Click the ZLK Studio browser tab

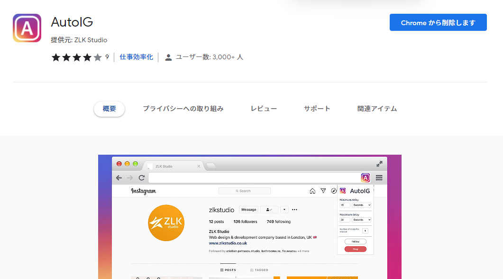(x=172, y=166)
